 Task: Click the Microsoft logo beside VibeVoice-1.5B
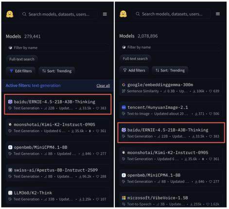pyautogui.click(x=123, y=198)
